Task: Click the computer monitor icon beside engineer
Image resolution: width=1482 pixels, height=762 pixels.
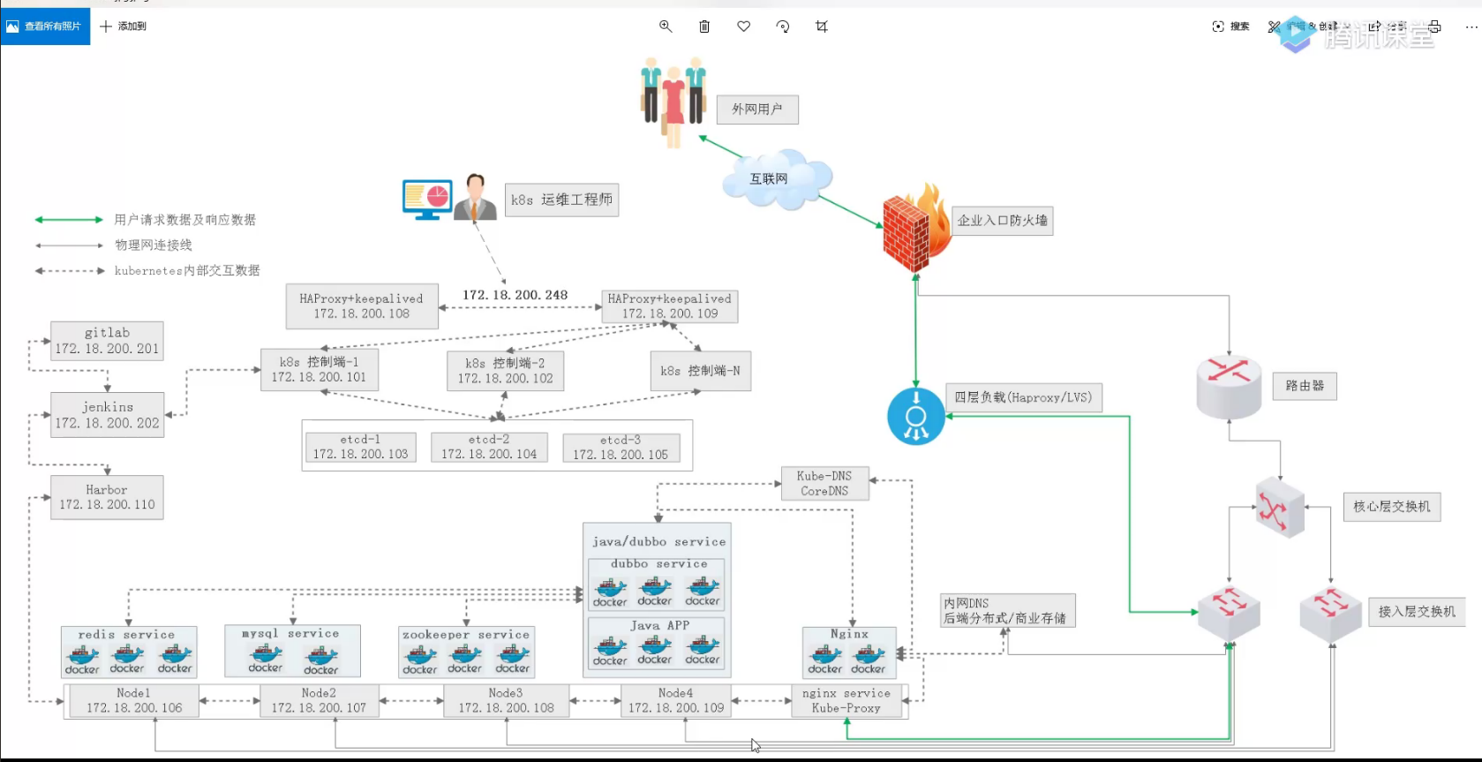Action: pos(427,200)
